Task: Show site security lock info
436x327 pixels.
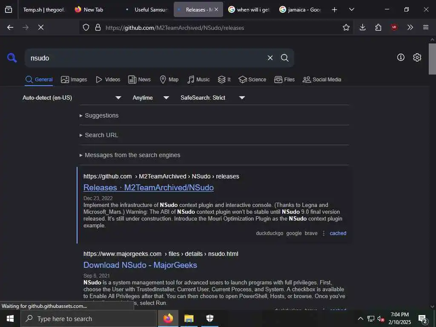Action: point(98,27)
